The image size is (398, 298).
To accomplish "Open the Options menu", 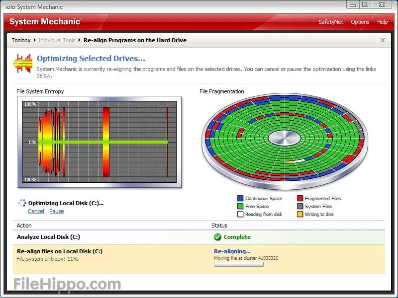I will pyautogui.click(x=360, y=22).
